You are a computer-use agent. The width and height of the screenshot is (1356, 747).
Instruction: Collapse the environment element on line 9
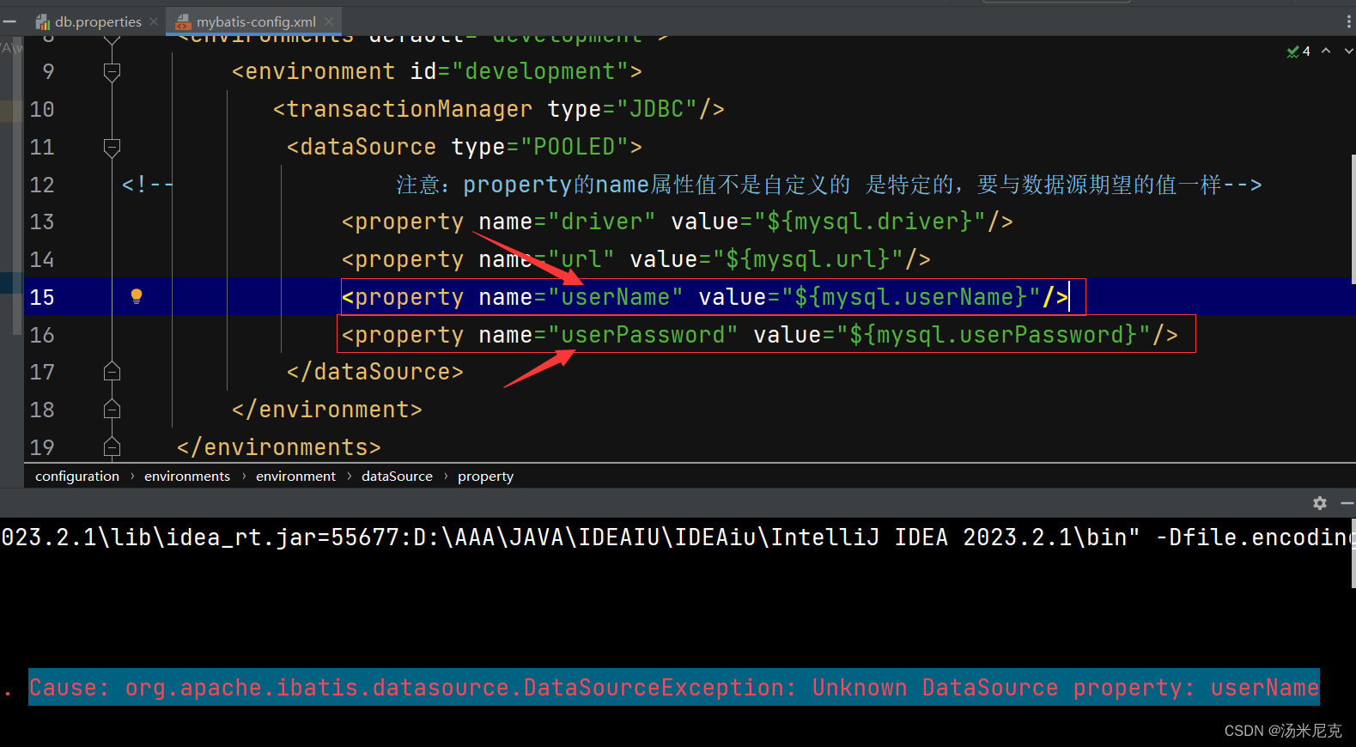[x=112, y=72]
